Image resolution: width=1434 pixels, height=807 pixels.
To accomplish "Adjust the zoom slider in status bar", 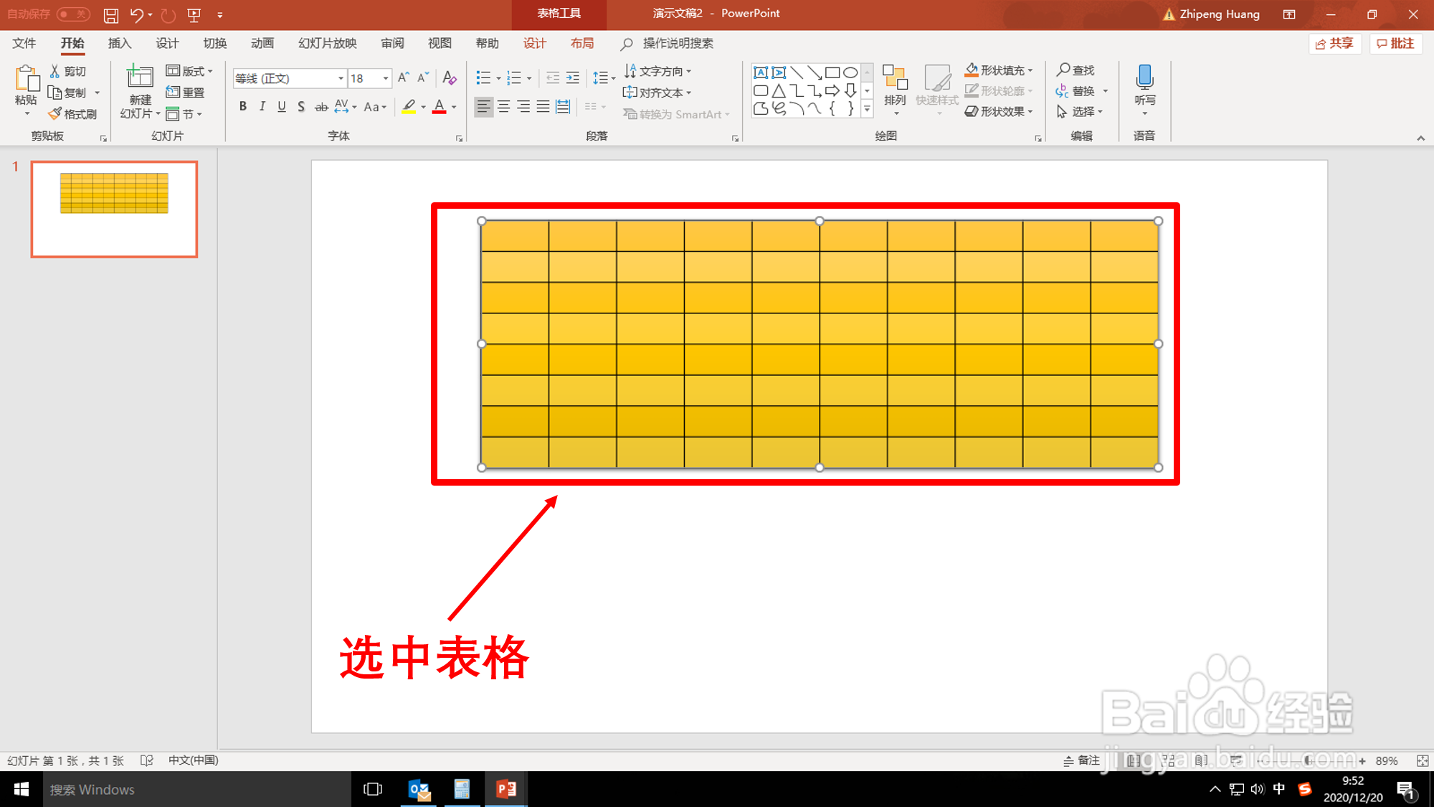I will pos(1310,760).
